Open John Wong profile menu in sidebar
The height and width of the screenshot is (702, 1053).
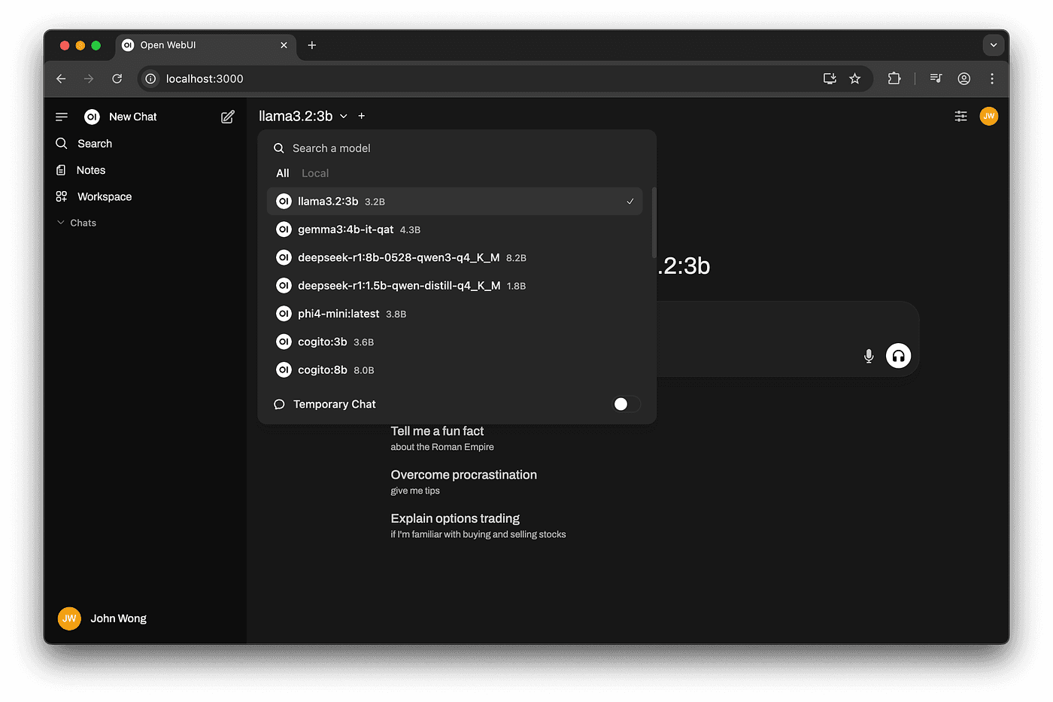(x=102, y=618)
